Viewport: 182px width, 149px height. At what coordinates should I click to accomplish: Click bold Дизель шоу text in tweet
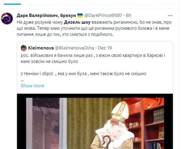77,22
